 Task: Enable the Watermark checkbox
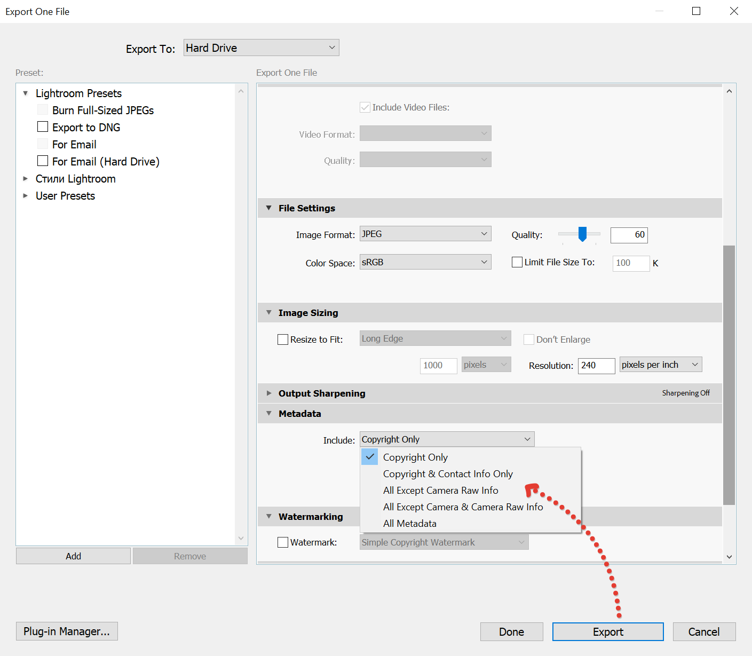pyautogui.click(x=283, y=542)
